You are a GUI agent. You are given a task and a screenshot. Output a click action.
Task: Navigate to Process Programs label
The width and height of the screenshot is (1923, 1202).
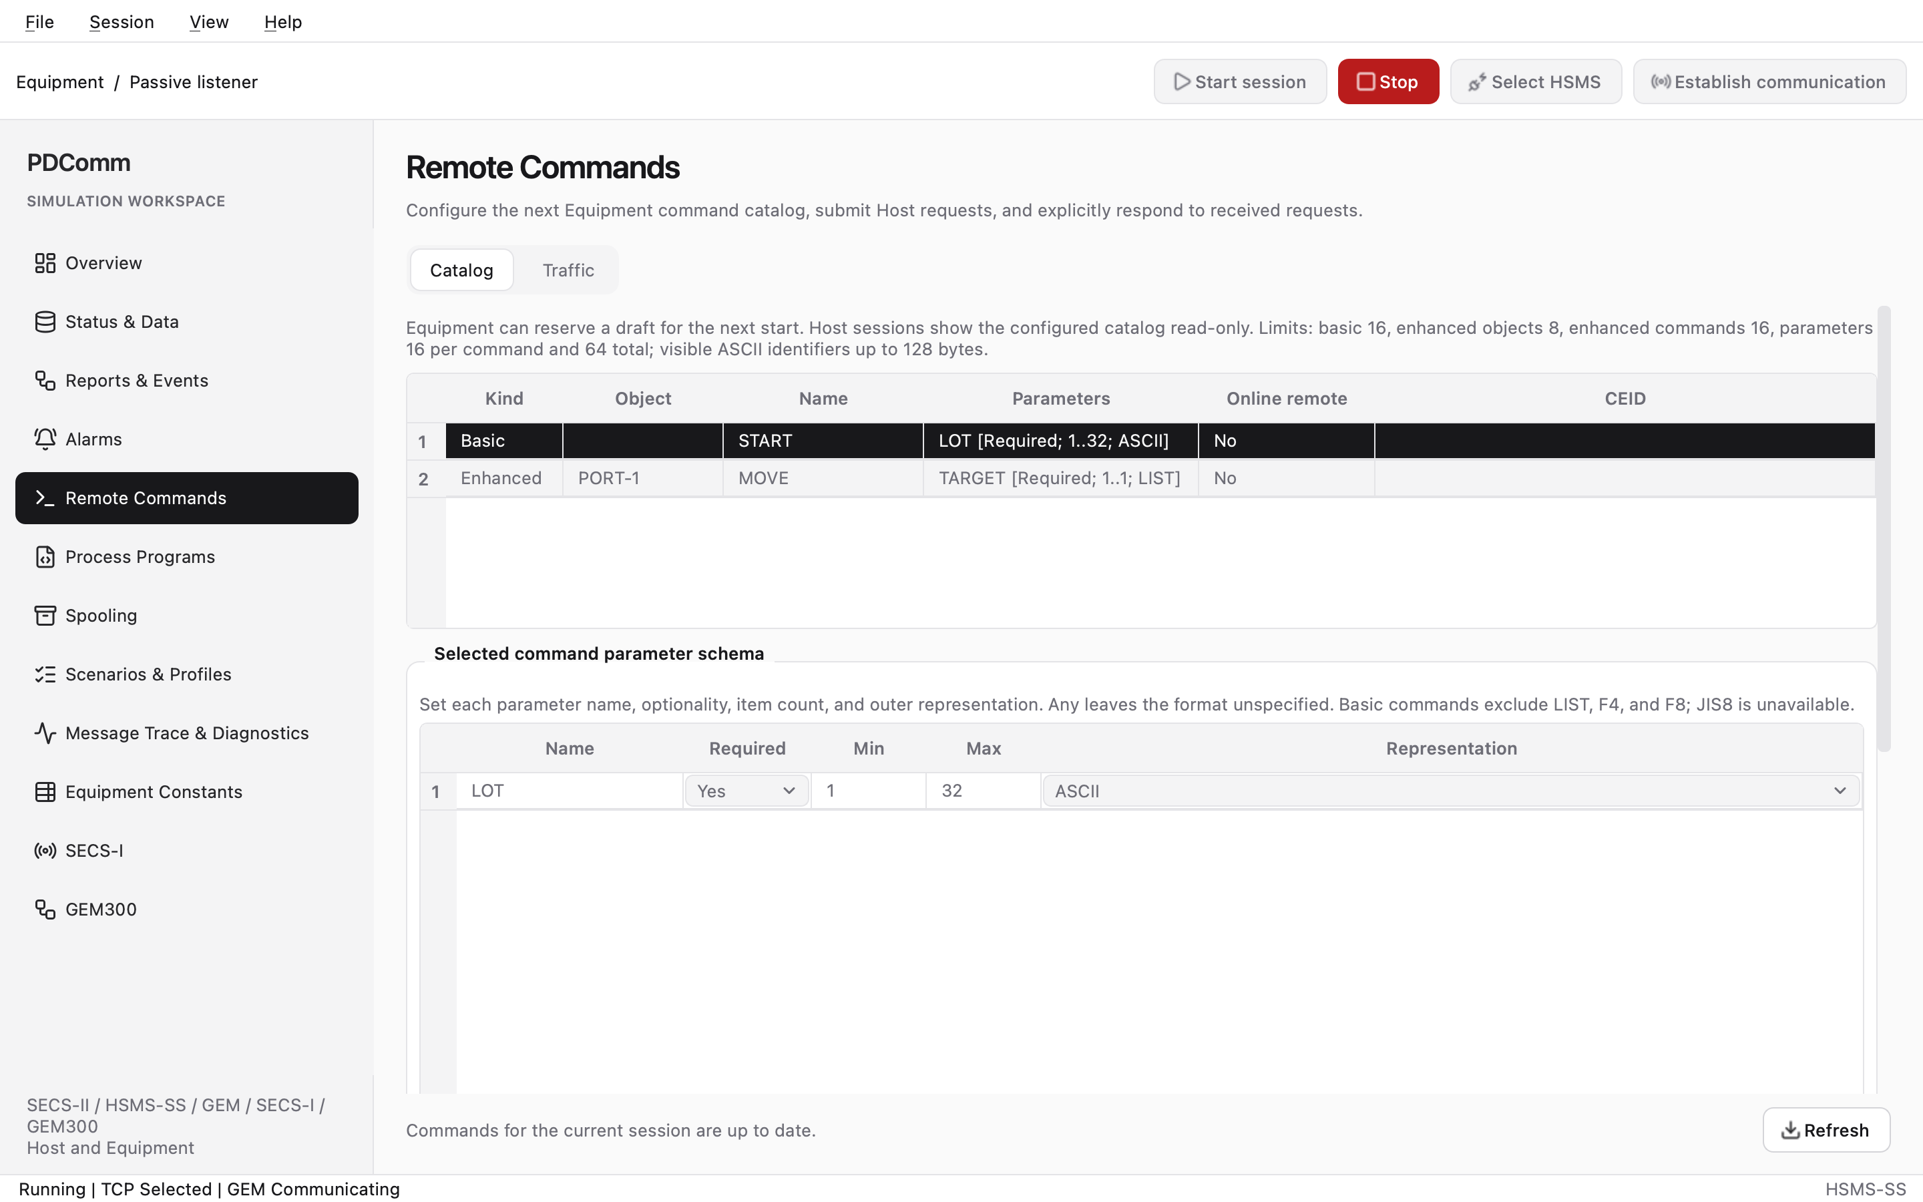click(x=140, y=558)
